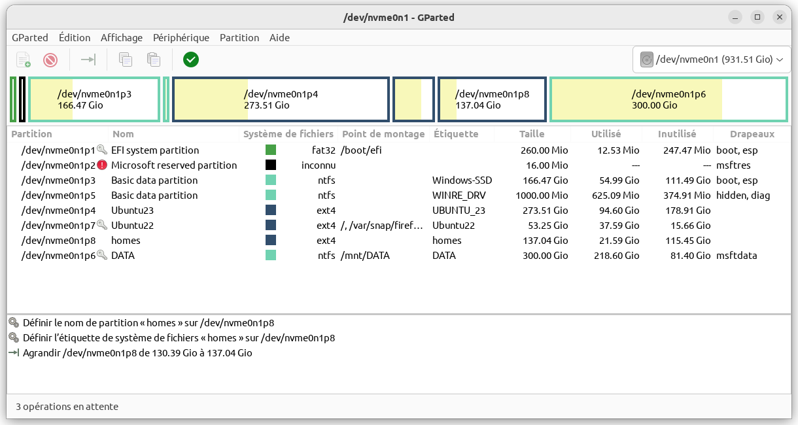The height and width of the screenshot is (425, 798).
Task: Open the device selector /dev/nvme0n1 dropdown
Action: click(x=711, y=60)
